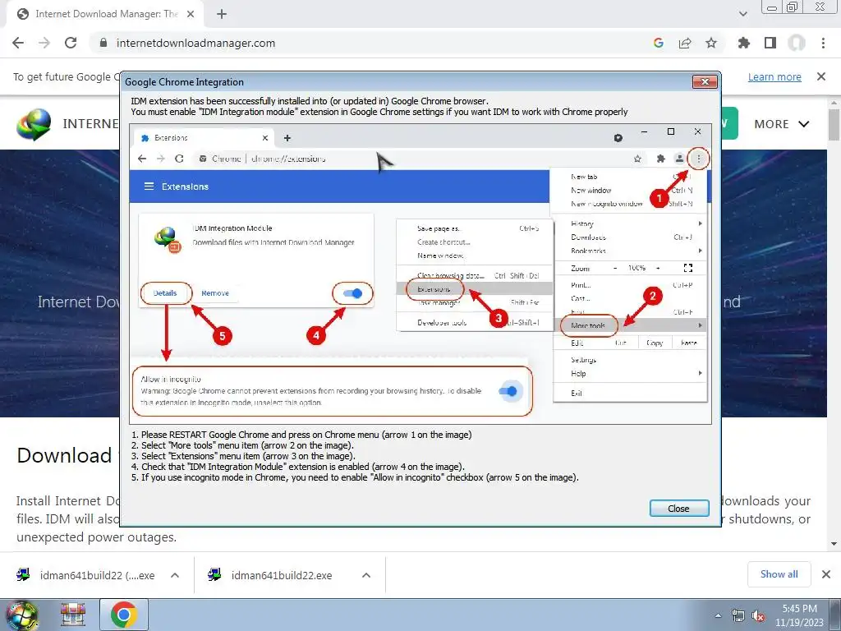The image size is (841, 631).
Task: Open the Extensions puzzle icon in the Chrome toolbar
Action: (x=743, y=43)
